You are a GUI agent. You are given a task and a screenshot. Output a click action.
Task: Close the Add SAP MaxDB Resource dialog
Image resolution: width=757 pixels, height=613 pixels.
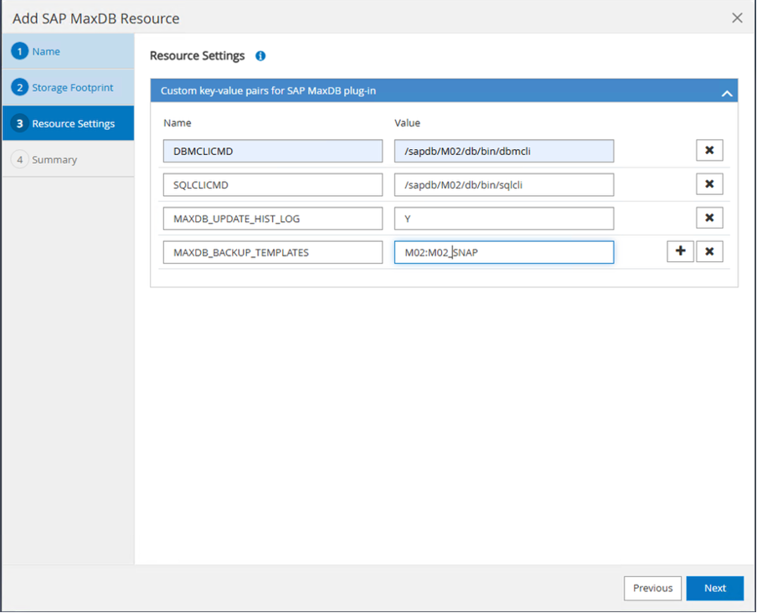(x=737, y=18)
